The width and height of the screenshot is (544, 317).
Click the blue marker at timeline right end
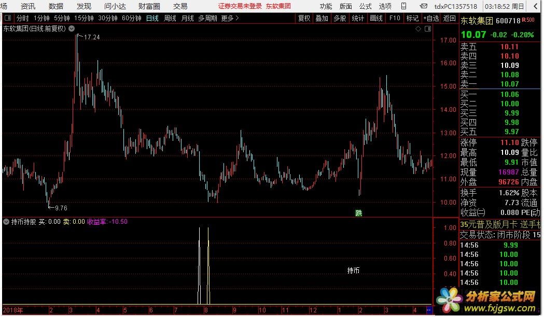point(428,310)
